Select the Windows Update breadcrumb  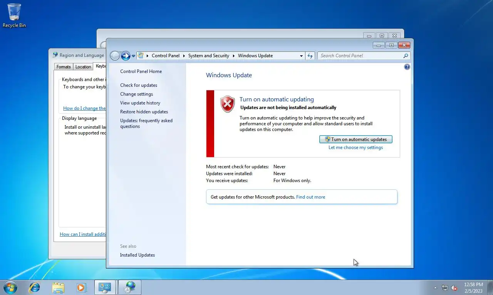click(255, 56)
